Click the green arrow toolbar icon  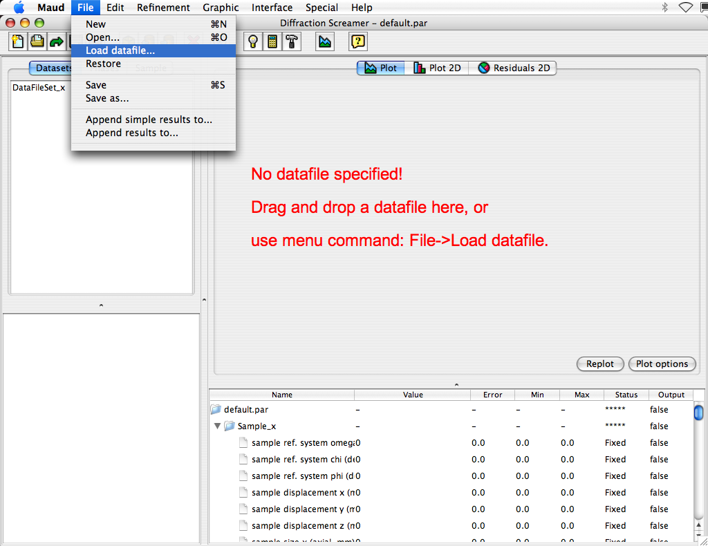pos(56,41)
